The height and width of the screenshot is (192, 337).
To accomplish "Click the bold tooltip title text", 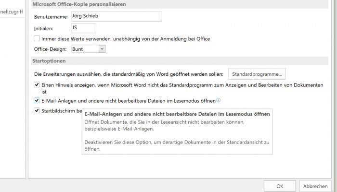I will pos(177,114).
